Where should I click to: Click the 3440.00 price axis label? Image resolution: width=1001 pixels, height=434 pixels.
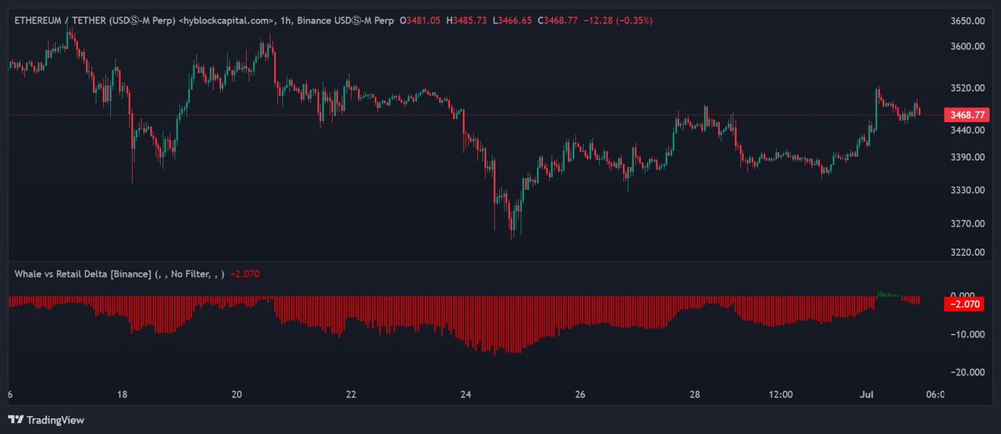coord(968,131)
